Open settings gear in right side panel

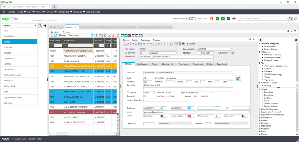tap(296, 40)
